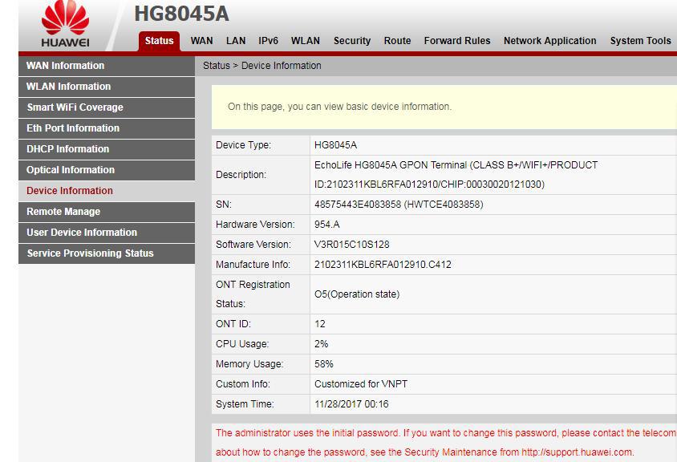
Task: Go to the WLAN tab
Action: click(x=306, y=41)
